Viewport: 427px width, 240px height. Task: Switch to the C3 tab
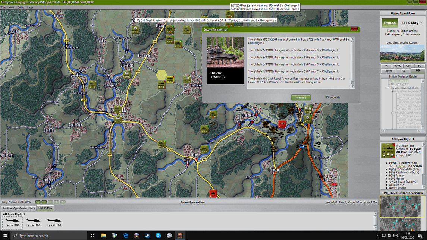403,71
